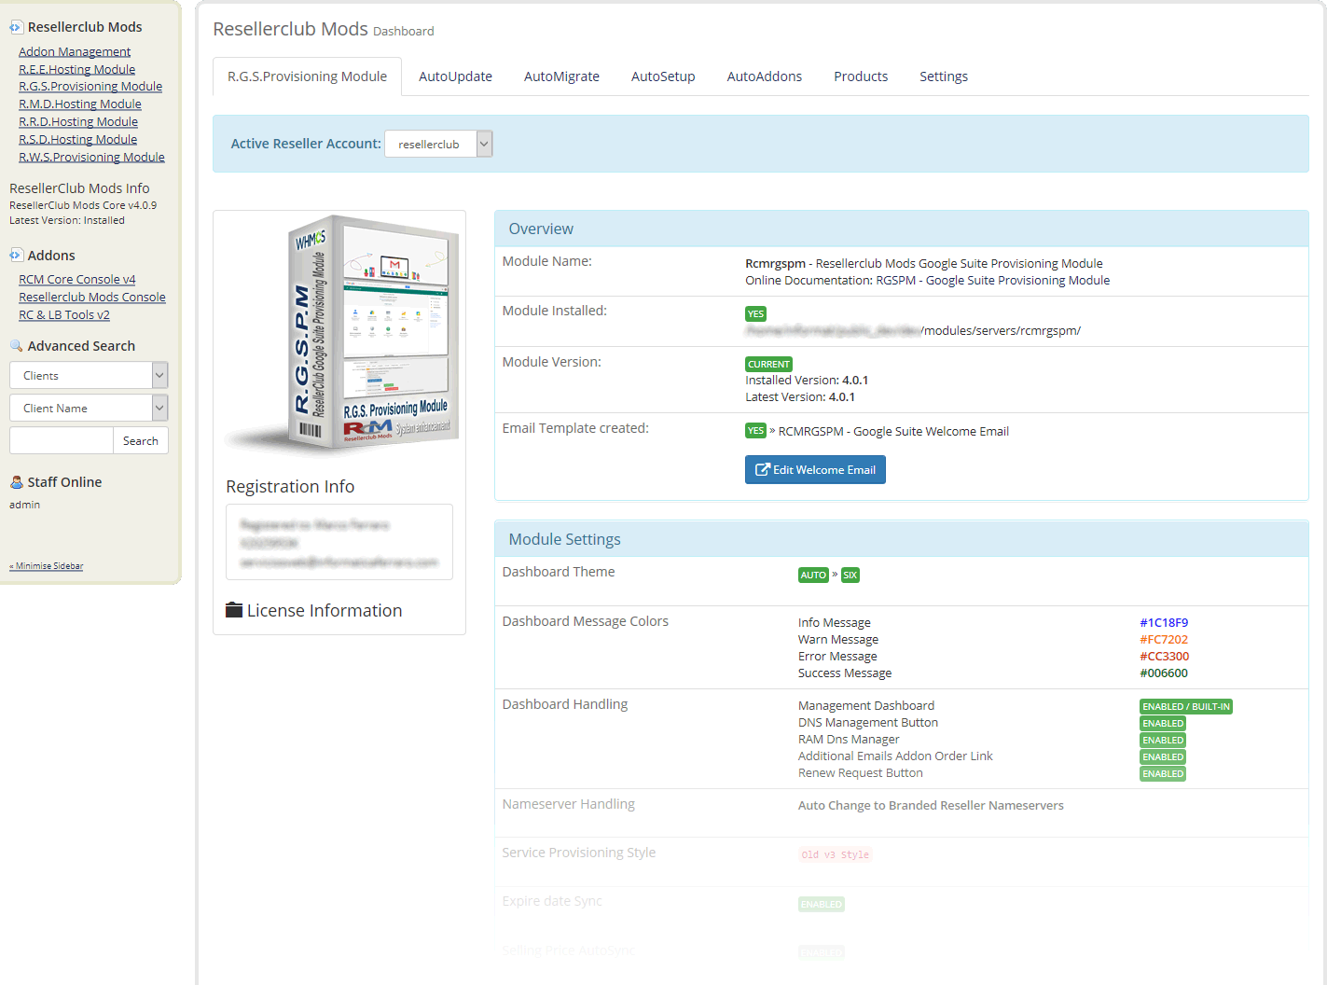Viewport: 1327px width, 985px height.
Task: Minimise the sidebar
Action: pos(47,566)
